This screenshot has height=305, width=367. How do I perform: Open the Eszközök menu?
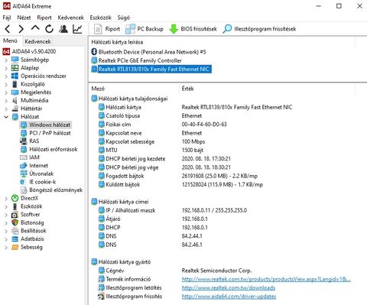101,18
